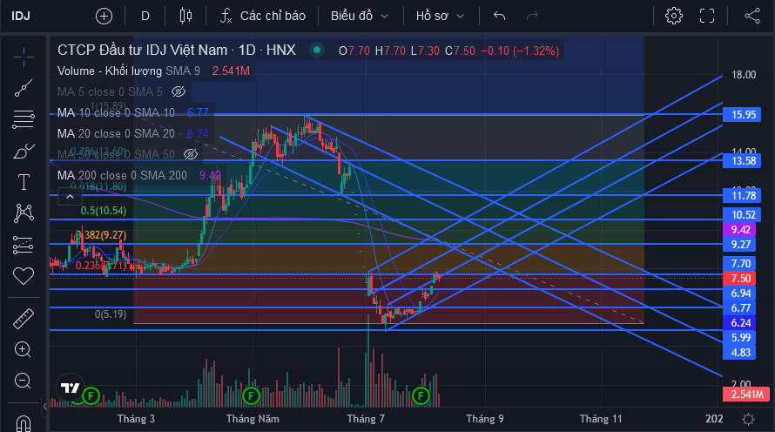Click the 0(5.19) Fibonacci level label
The width and height of the screenshot is (775, 432).
click(x=111, y=314)
